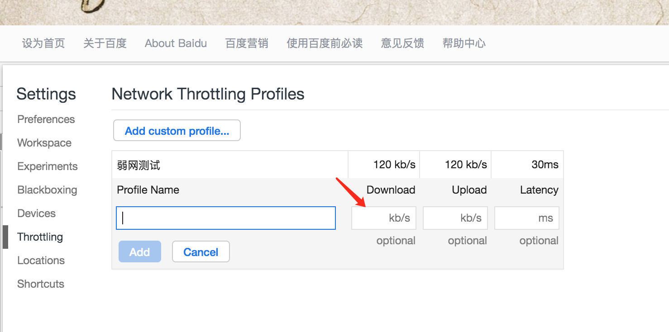Cancel the new throttling profile
This screenshot has width=669, height=332.
tap(201, 252)
